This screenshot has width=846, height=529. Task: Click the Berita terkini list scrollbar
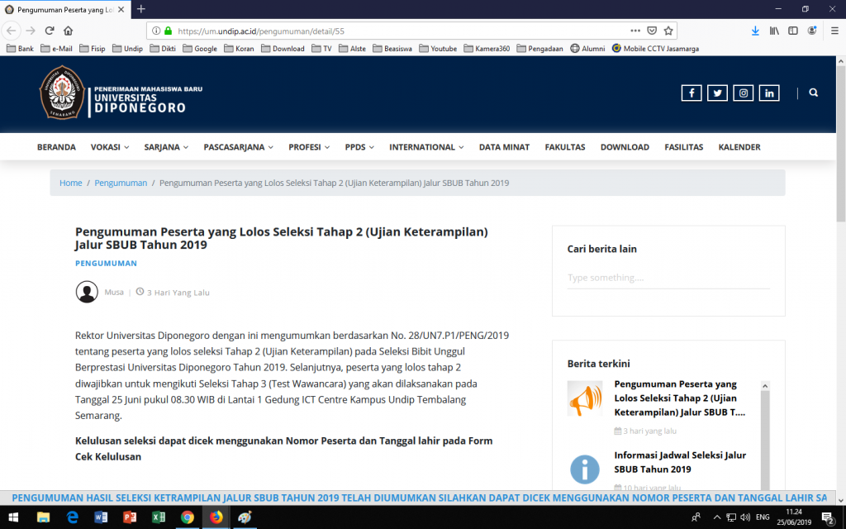[x=764, y=434]
